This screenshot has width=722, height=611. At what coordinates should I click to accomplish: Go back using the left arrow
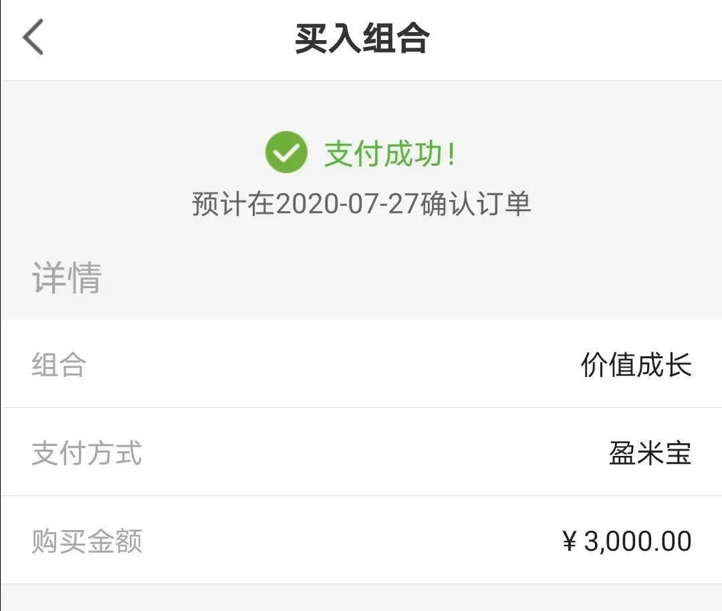(33, 37)
